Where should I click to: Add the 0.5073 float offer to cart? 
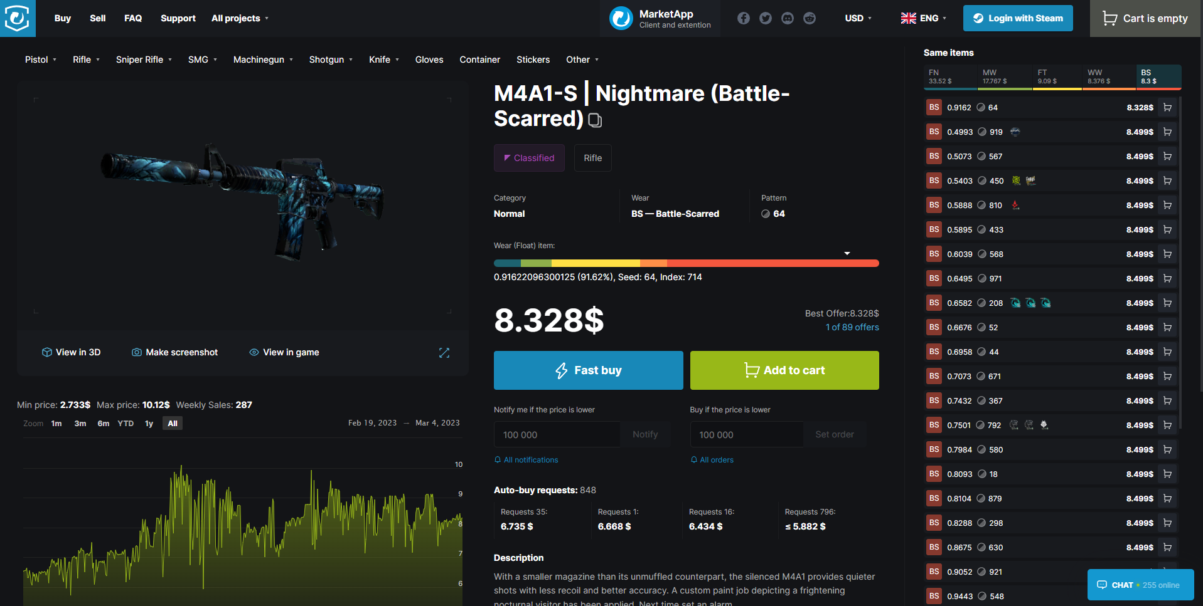(1167, 157)
